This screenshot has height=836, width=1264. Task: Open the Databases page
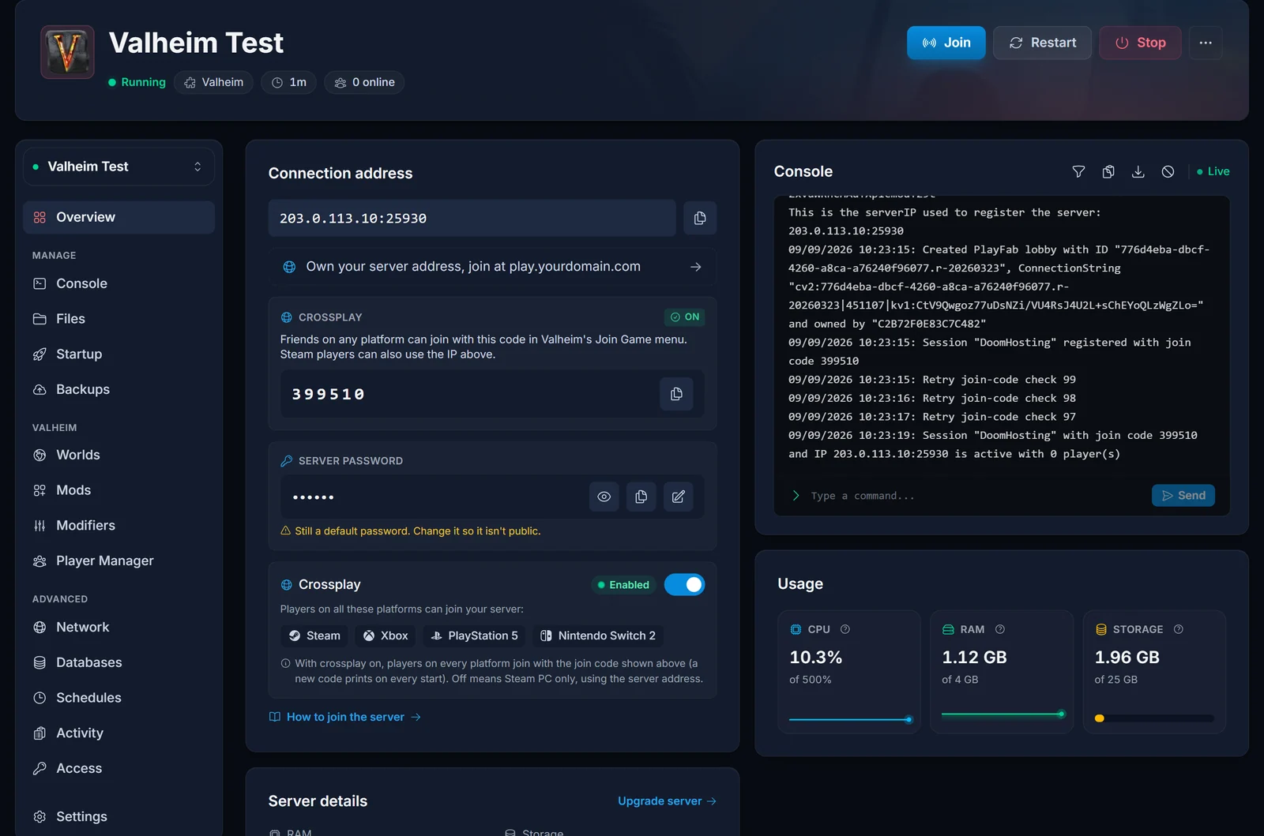point(118,662)
